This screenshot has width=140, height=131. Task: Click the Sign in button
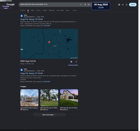(133, 4)
